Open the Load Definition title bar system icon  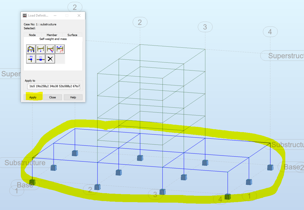coord(24,15)
